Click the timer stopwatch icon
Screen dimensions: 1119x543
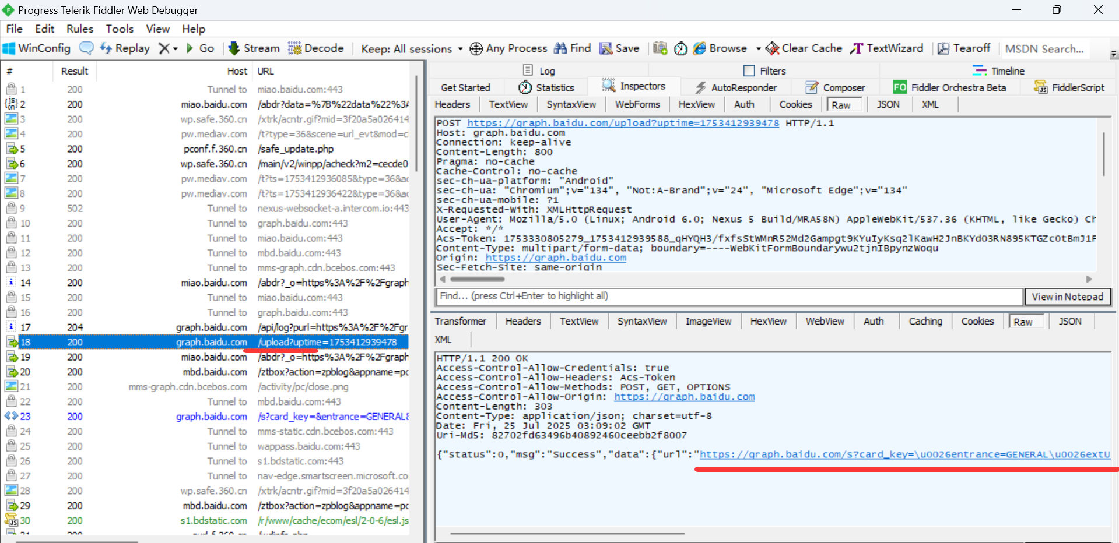pos(680,48)
